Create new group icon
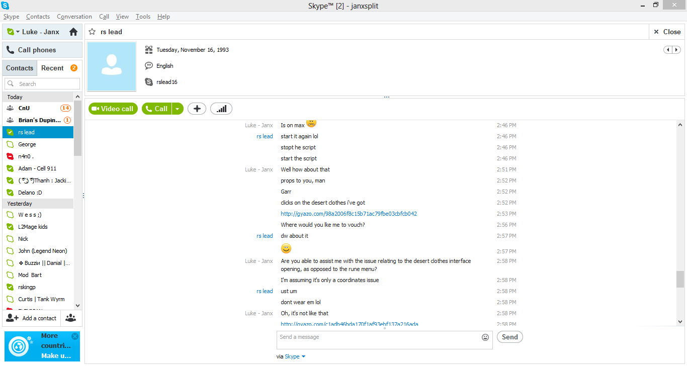The image size is (687, 366). [71, 318]
